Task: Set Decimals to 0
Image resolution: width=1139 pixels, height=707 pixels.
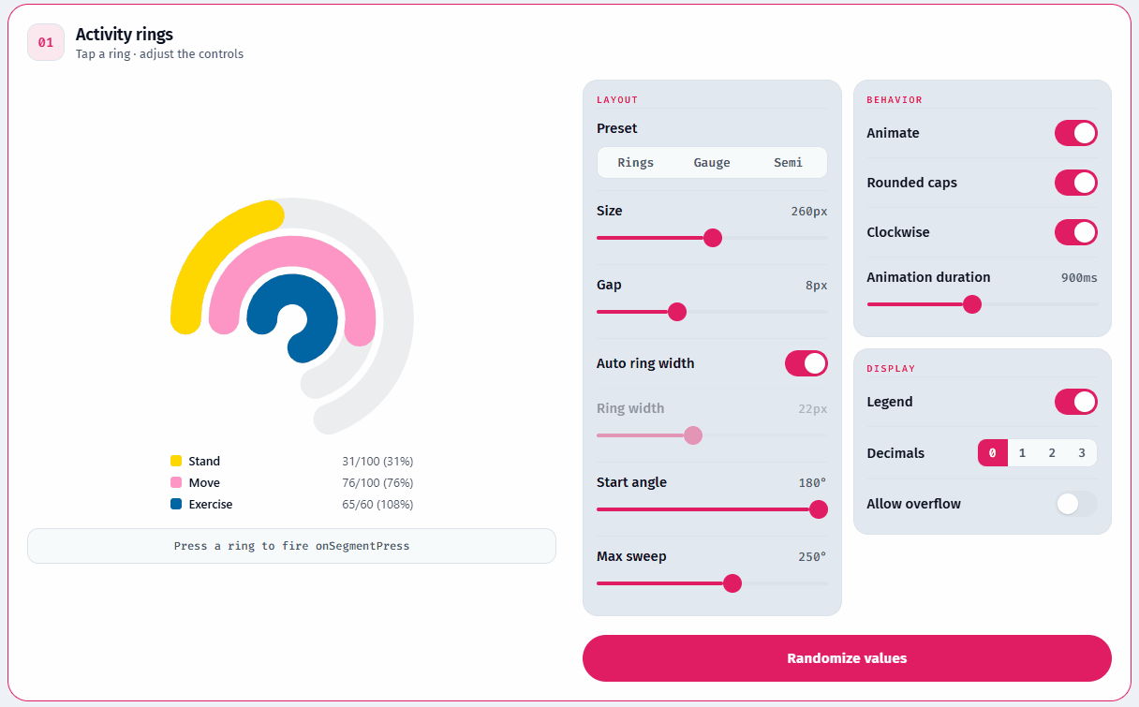Action: click(992, 453)
